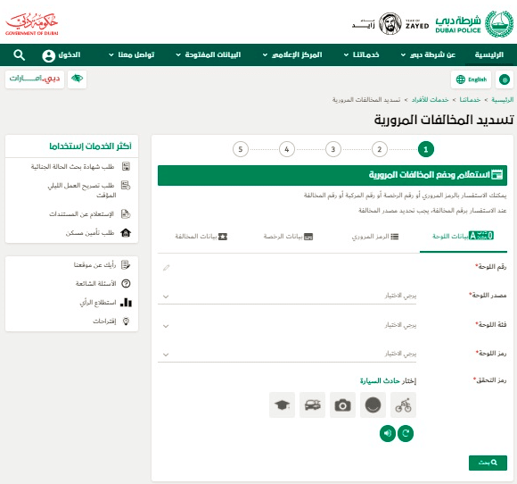Click step 1 in the progress indicator
Viewport: 517px width, 484px height.
tap(426, 149)
